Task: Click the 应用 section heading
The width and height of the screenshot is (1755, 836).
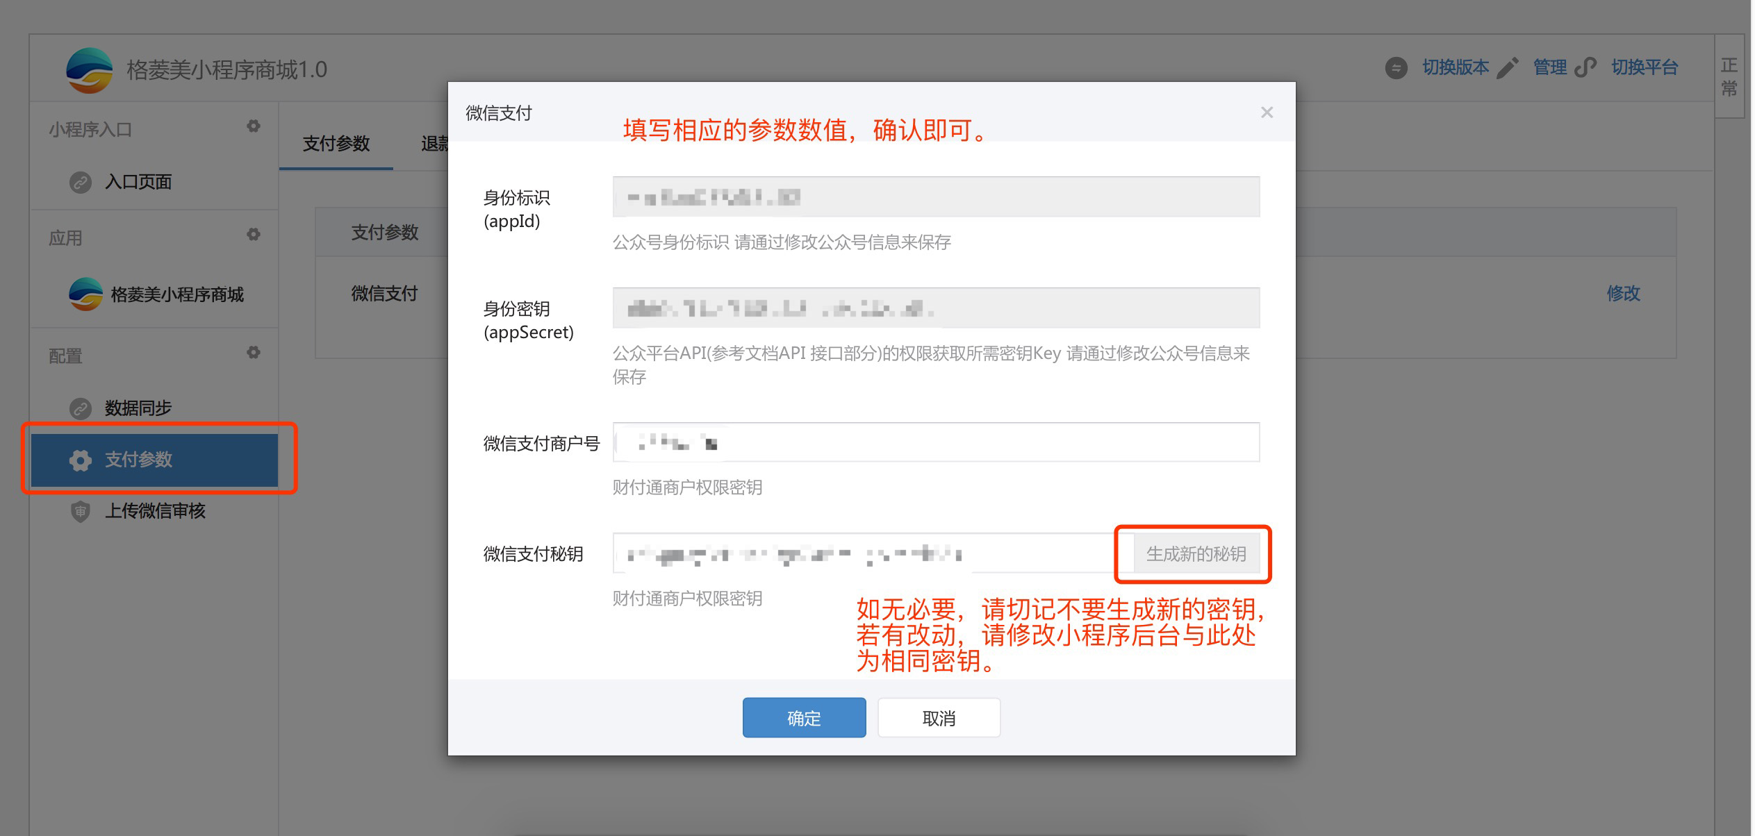Action: 65,238
